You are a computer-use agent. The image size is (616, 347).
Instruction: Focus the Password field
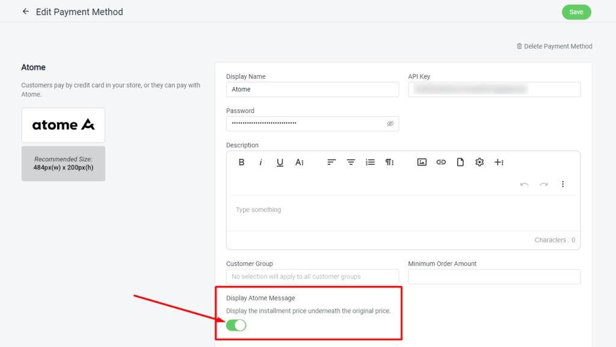coord(312,124)
